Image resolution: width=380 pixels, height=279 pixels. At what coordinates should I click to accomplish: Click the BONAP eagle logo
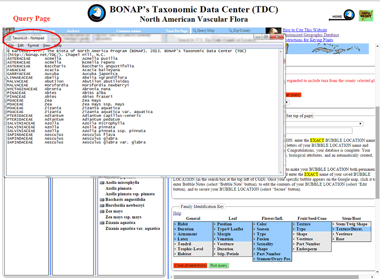[97, 14]
